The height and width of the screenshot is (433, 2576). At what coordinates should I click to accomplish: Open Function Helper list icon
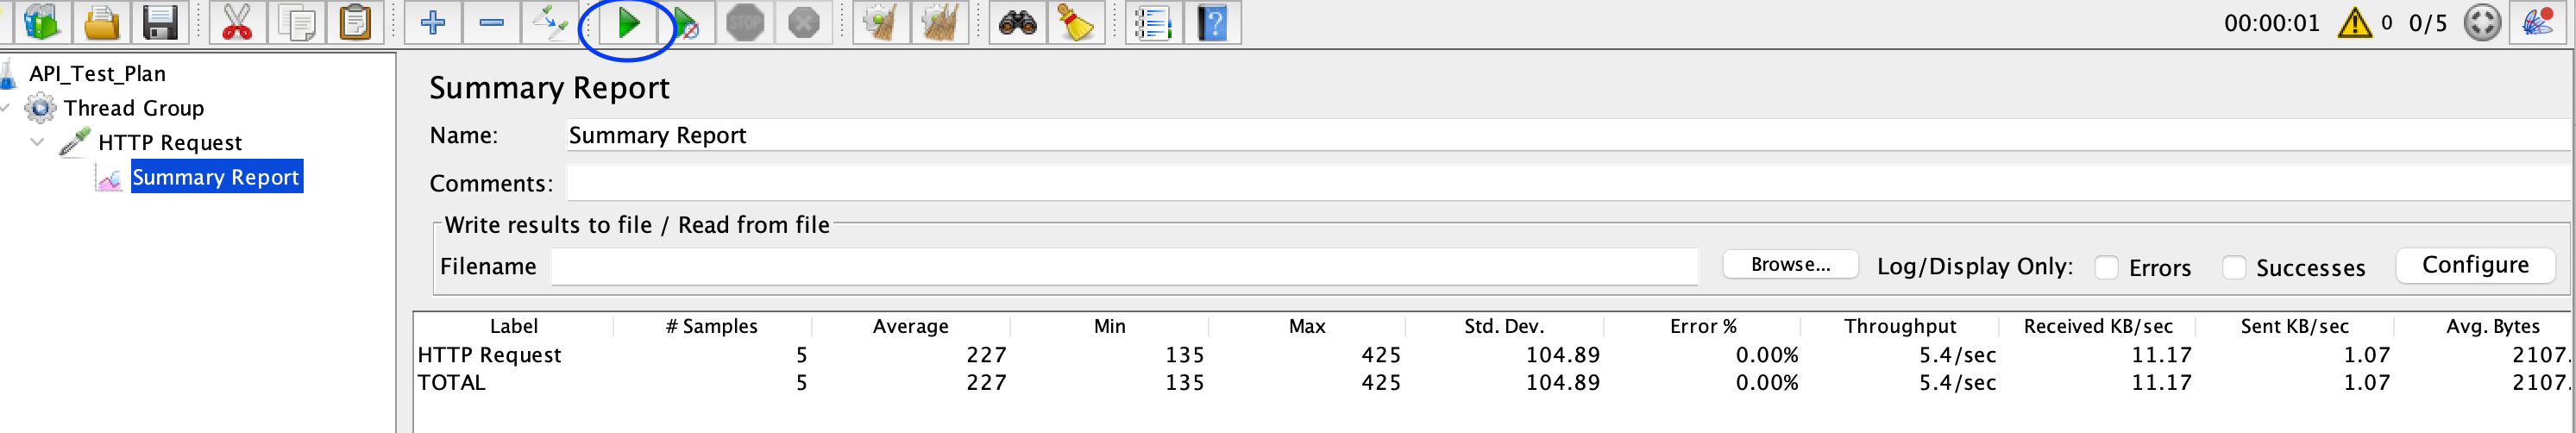click(x=1153, y=23)
